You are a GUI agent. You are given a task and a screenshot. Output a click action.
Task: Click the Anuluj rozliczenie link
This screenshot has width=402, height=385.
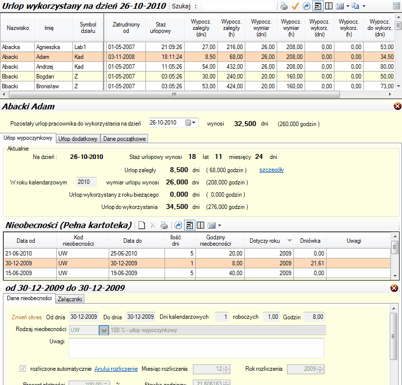[116, 369]
